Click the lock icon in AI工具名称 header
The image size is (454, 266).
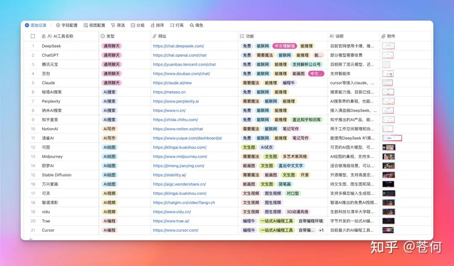point(44,36)
